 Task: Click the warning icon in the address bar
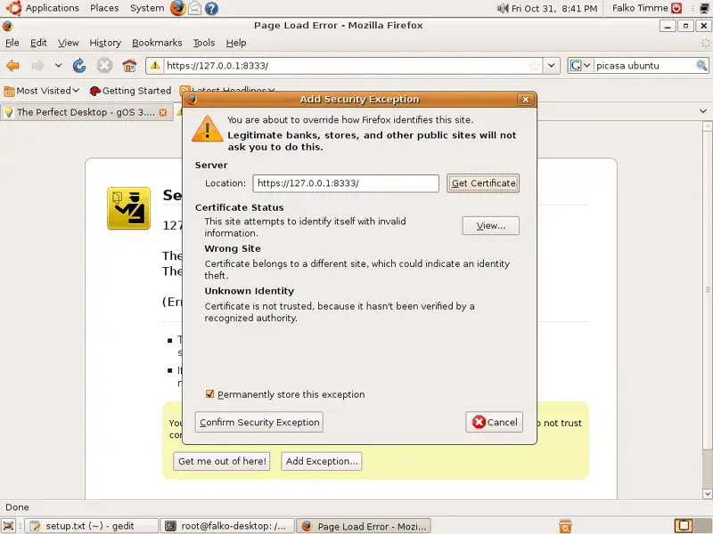[x=155, y=65]
